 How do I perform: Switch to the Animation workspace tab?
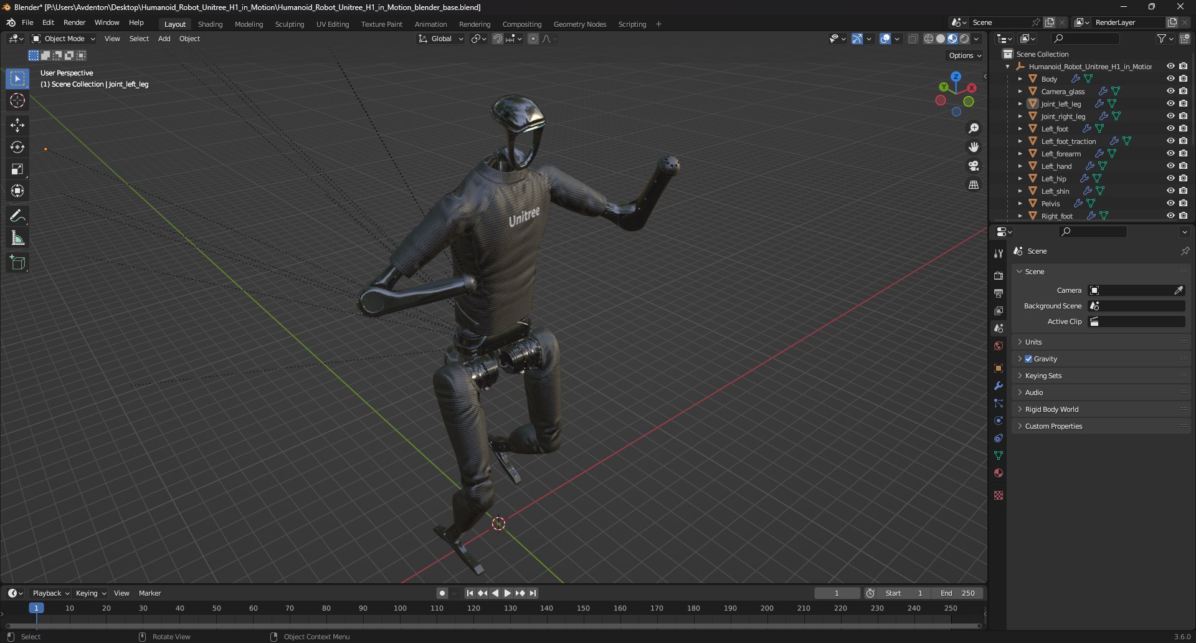(x=430, y=24)
